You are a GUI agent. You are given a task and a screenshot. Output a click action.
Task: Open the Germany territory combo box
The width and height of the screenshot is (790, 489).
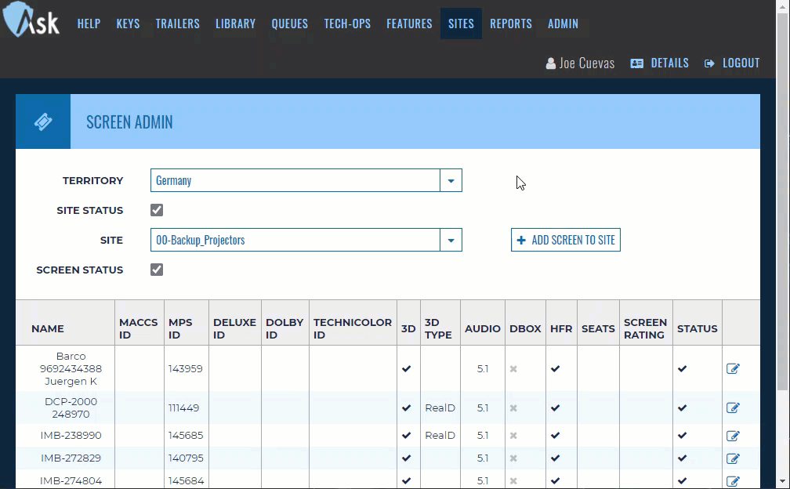click(295, 180)
